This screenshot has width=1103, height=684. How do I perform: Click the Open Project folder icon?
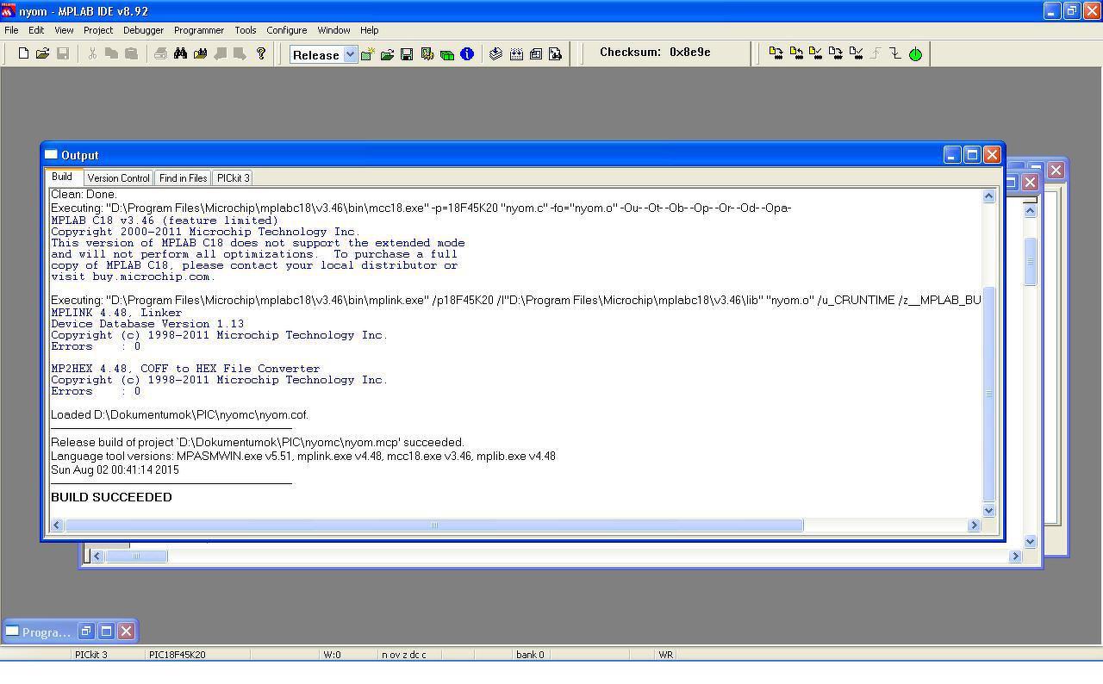tap(387, 54)
